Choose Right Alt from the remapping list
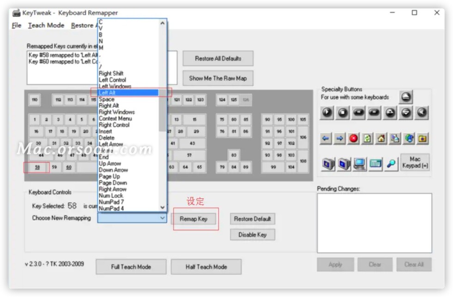This screenshot has width=453, height=297. pos(128,105)
